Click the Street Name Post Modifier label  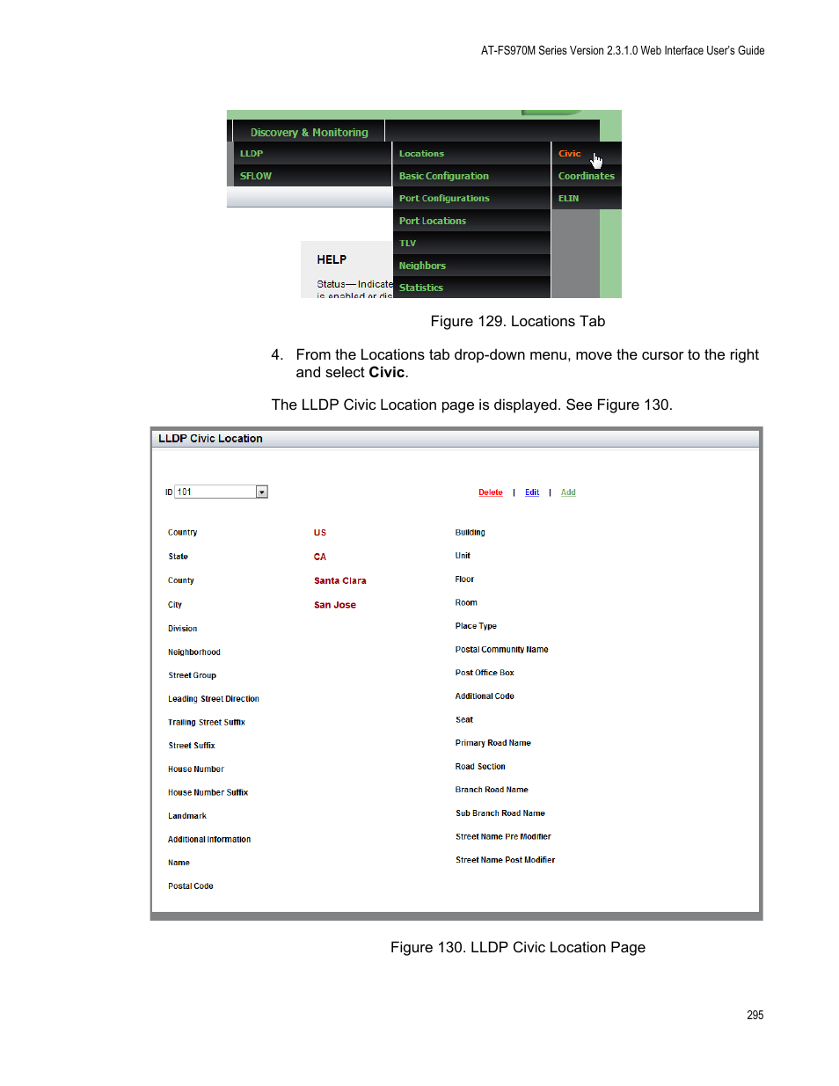pos(506,860)
